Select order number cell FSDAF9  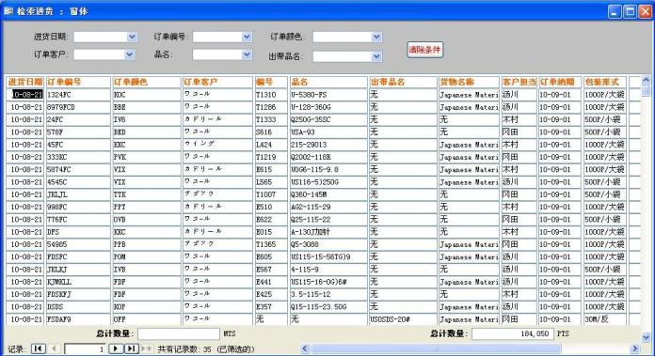point(78,319)
